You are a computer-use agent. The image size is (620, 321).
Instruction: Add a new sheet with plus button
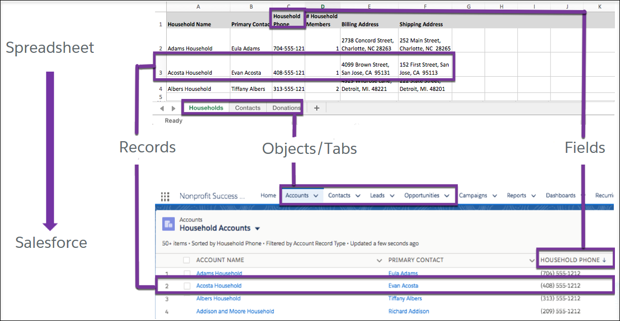click(x=317, y=108)
